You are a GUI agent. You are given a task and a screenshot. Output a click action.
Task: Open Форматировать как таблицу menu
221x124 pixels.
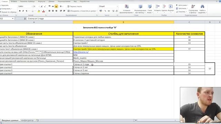140,9
